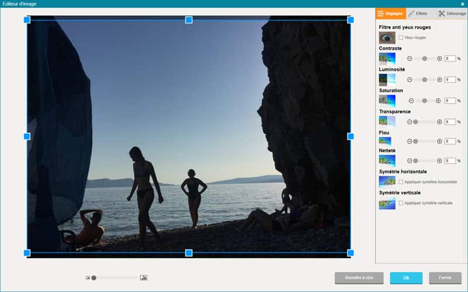Select the Réglages tab
Image resolution: width=468 pixels, height=292 pixels.
tap(390, 13)
